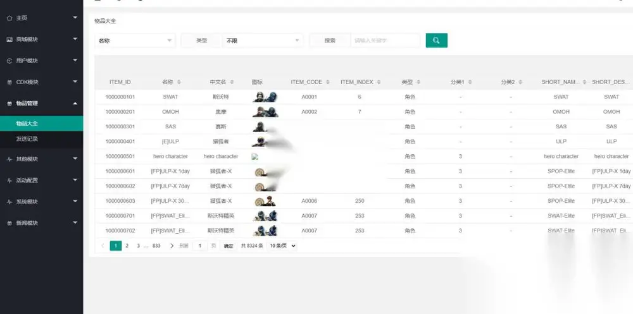633x314 pixels.
Task: Sort by the 分类2 column arrows
Action: [x=520, y=82]
